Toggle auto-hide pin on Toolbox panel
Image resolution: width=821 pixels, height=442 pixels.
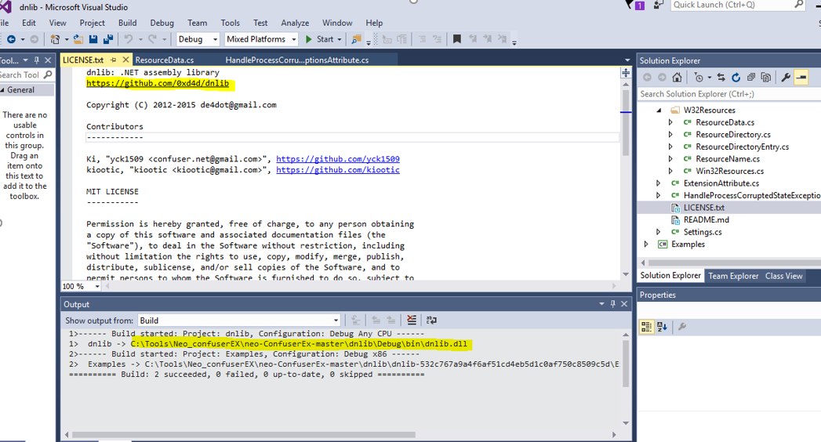tap(37, 60)
